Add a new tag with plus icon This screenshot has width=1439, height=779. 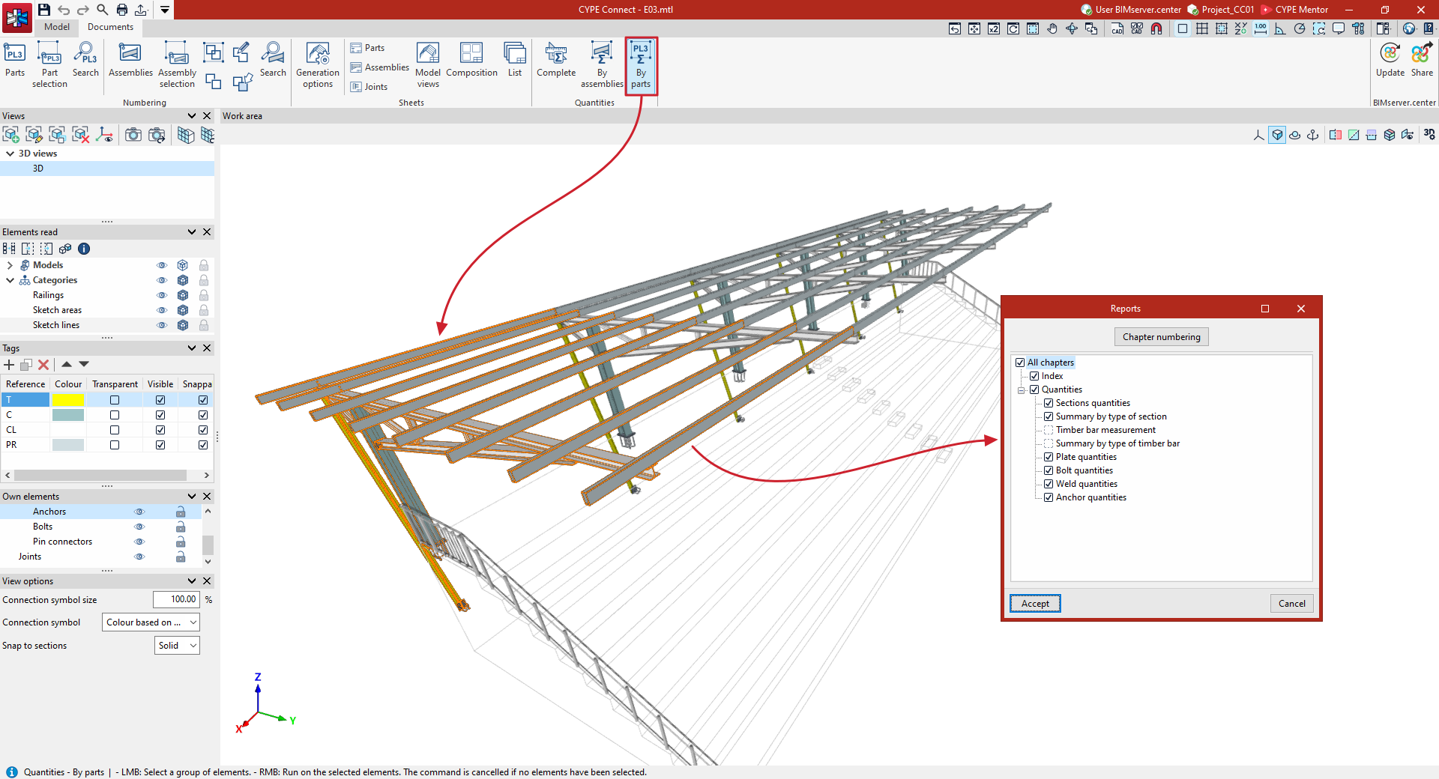coord(9,365)
